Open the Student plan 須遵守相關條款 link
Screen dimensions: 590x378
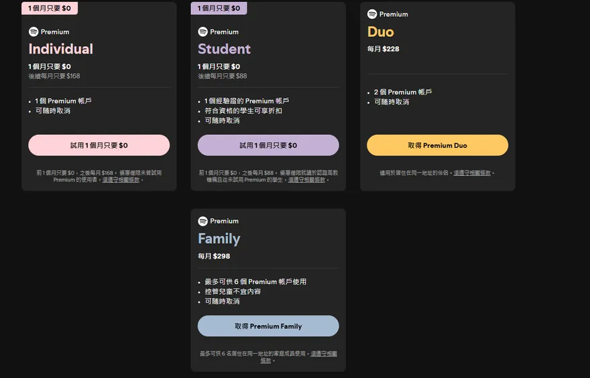306,180
